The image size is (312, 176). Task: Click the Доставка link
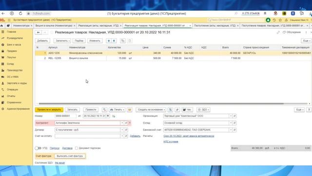point(67,148)
